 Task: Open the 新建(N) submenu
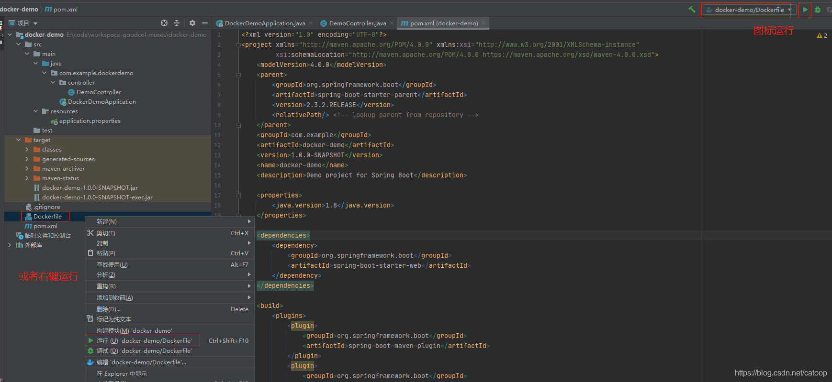[x=169, y=221]
